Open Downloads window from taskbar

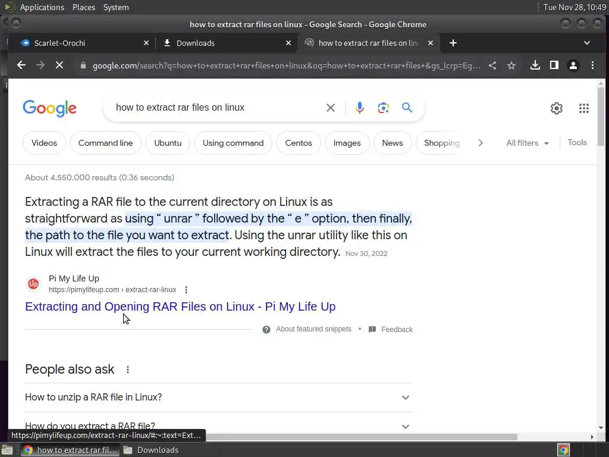click(152, 450)
